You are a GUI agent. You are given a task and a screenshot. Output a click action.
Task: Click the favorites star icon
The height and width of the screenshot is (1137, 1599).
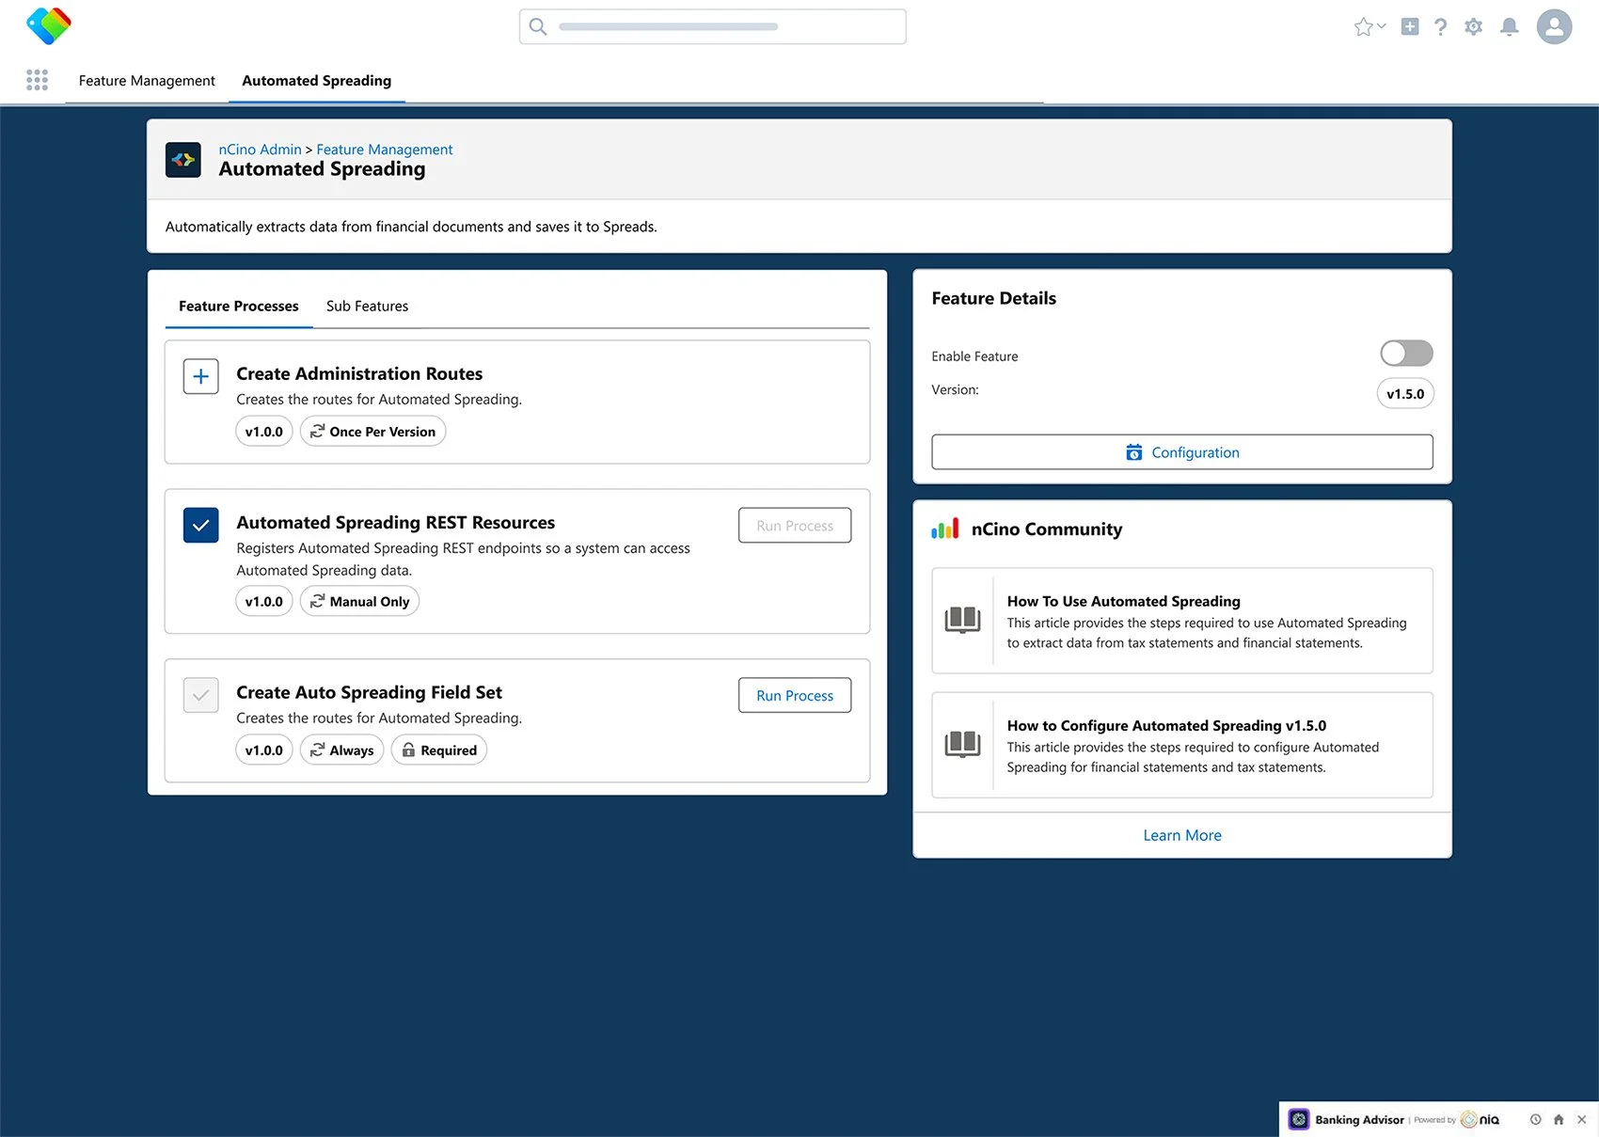(x=1363, y=26)
